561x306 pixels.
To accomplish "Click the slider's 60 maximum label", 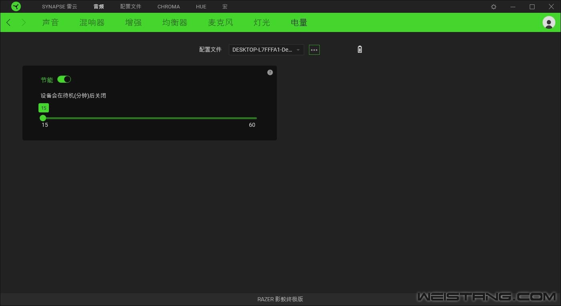I will (x=252, y=125).
